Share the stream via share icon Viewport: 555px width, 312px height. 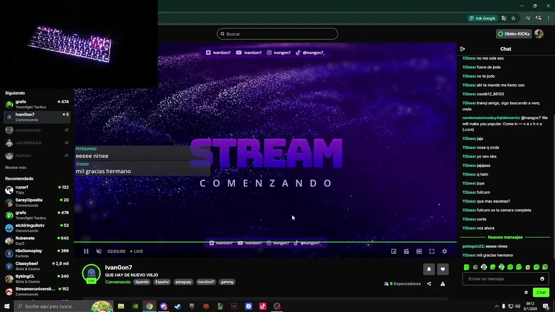pos(429,284)
